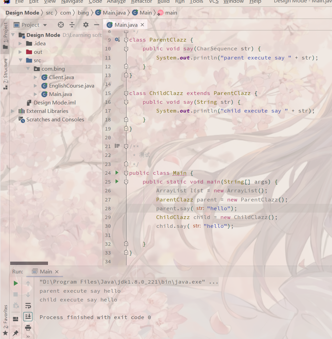Hide the Project panel with minus icon

click(97, 25)
